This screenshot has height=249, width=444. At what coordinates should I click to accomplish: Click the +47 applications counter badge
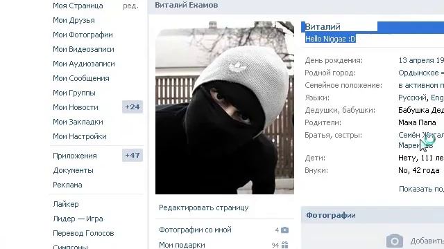(133, 156)
